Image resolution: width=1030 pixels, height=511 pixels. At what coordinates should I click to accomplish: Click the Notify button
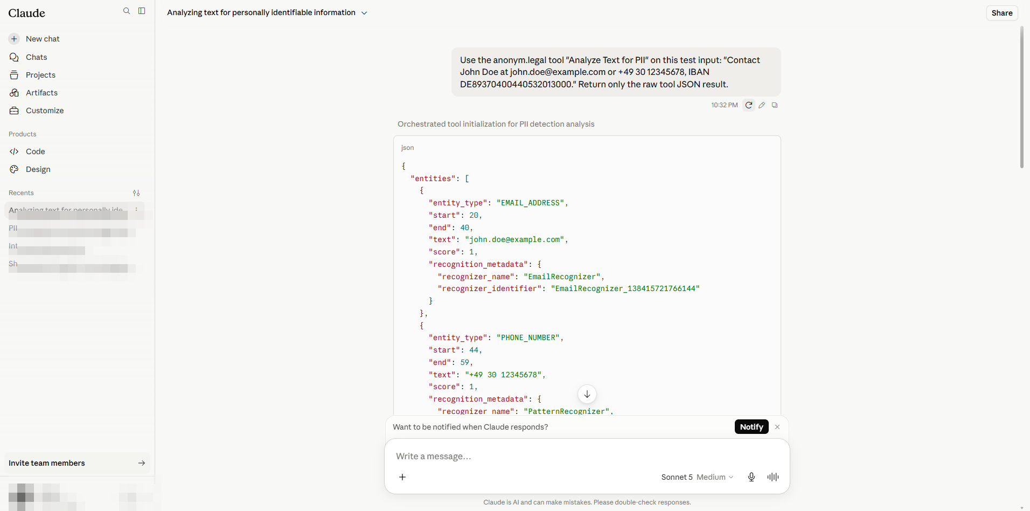(751, 427)
